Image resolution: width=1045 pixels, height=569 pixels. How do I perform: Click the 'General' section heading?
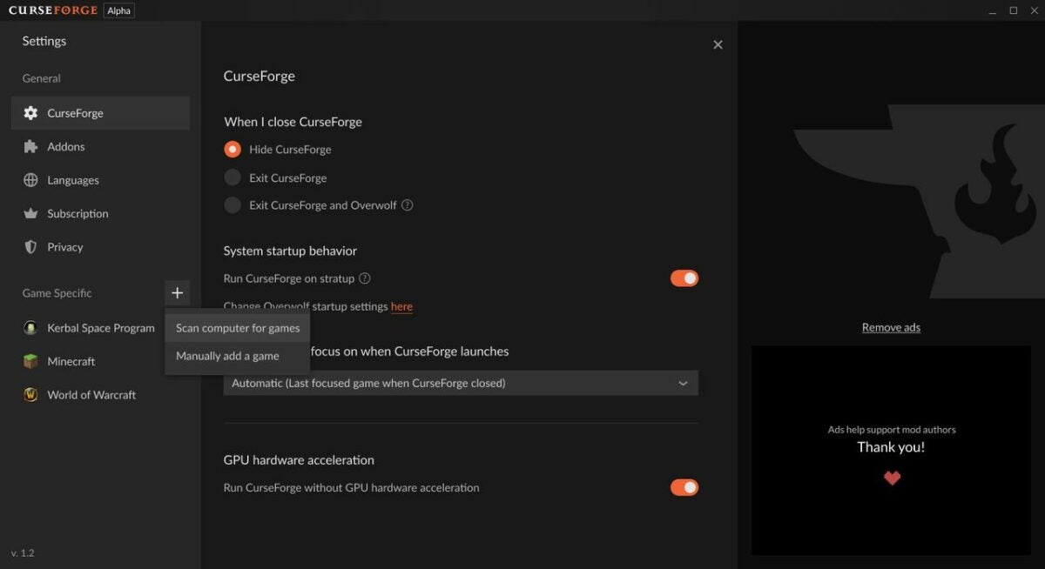point(41,78)
